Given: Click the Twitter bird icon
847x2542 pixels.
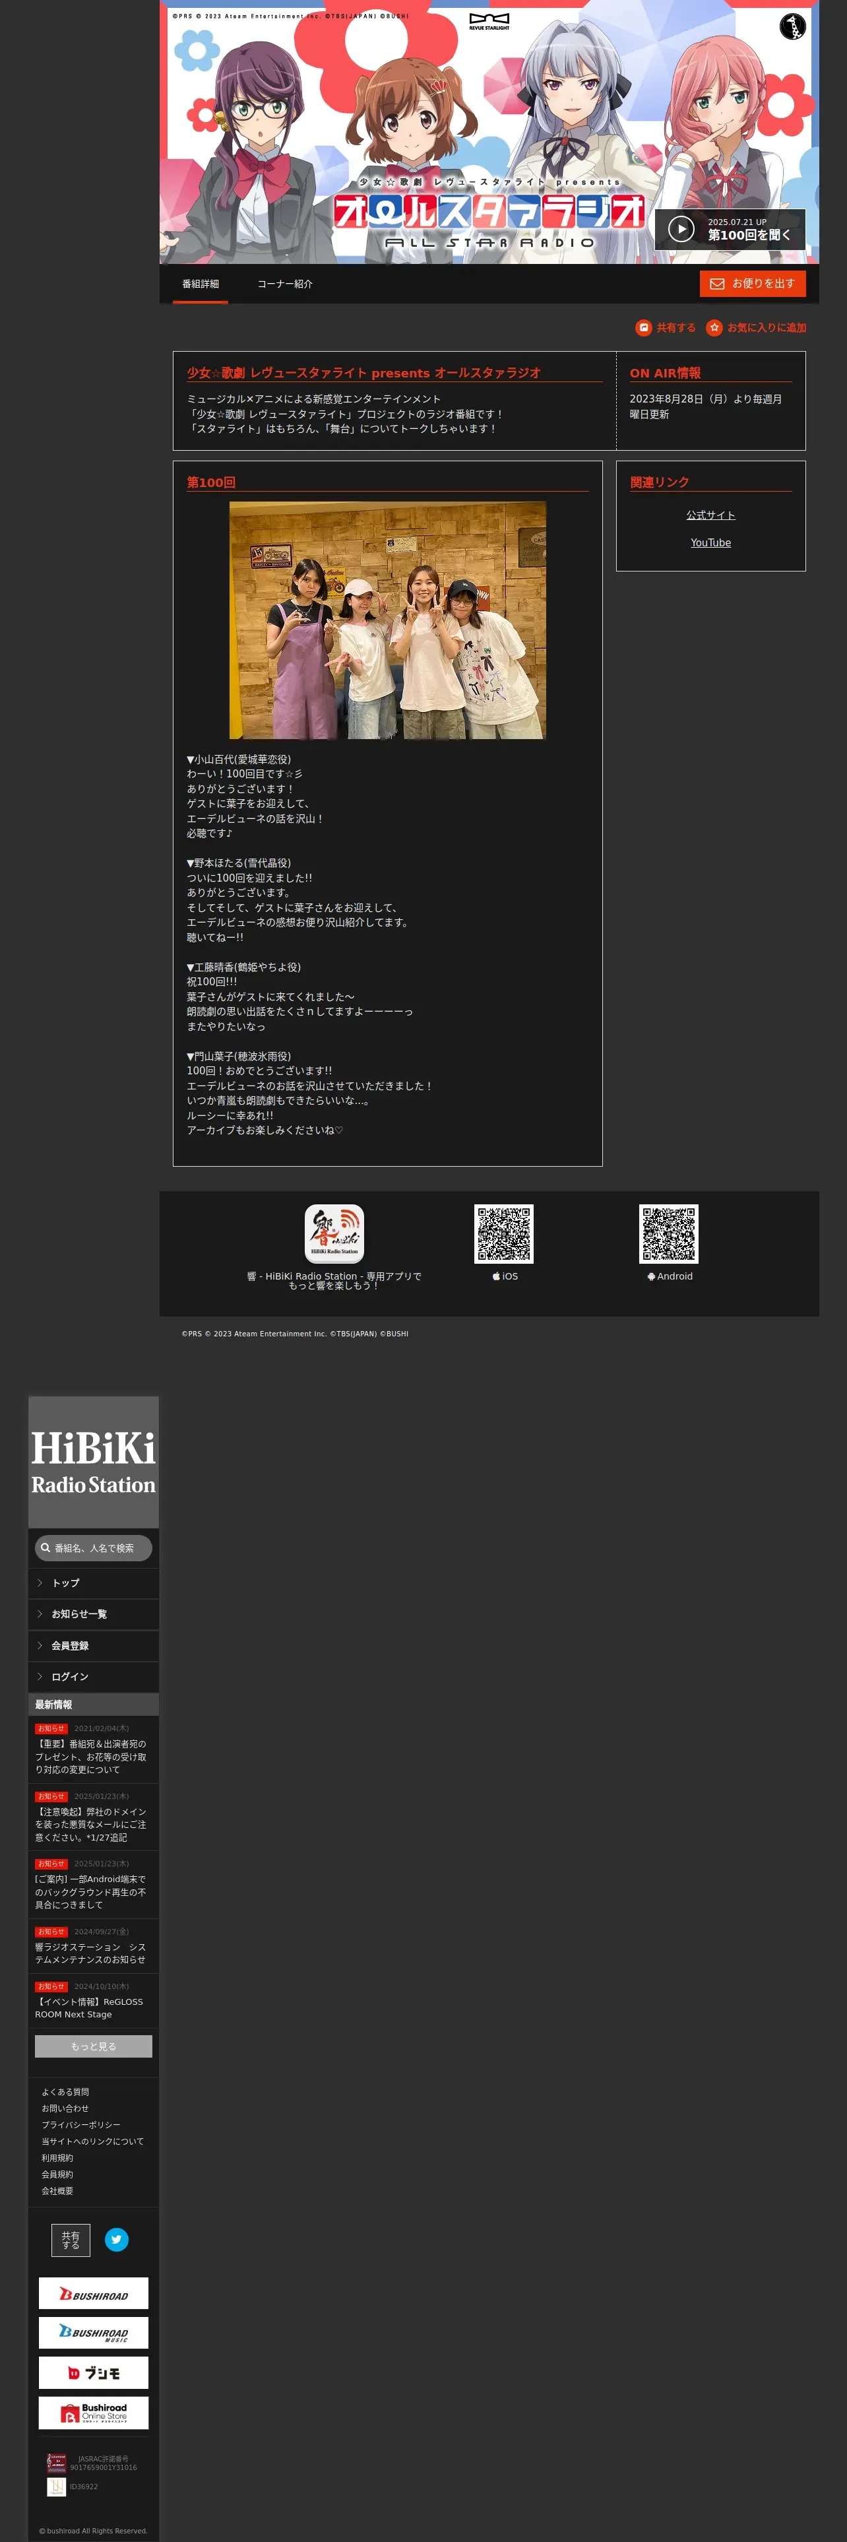Looking at the screenshot, I should 116,2240.
